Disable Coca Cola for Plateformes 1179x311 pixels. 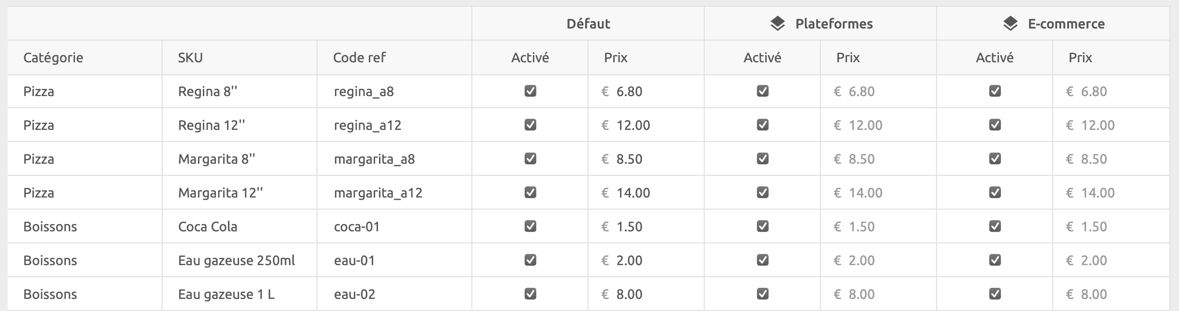[763, 226]
